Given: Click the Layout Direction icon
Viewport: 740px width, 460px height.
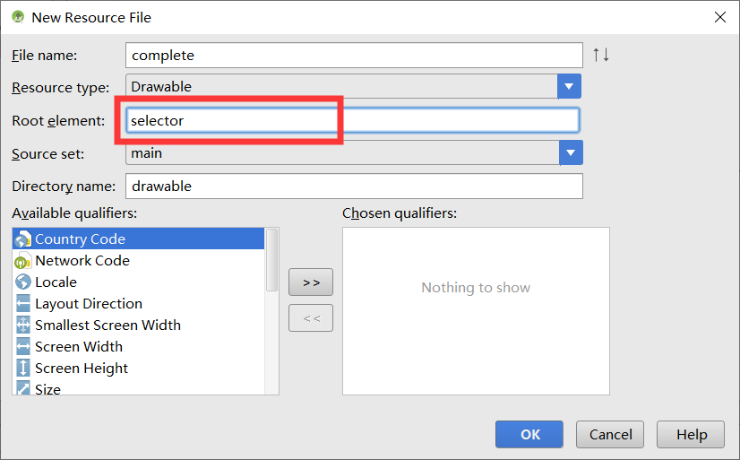Looking at the screenshot, I should 23,304.
